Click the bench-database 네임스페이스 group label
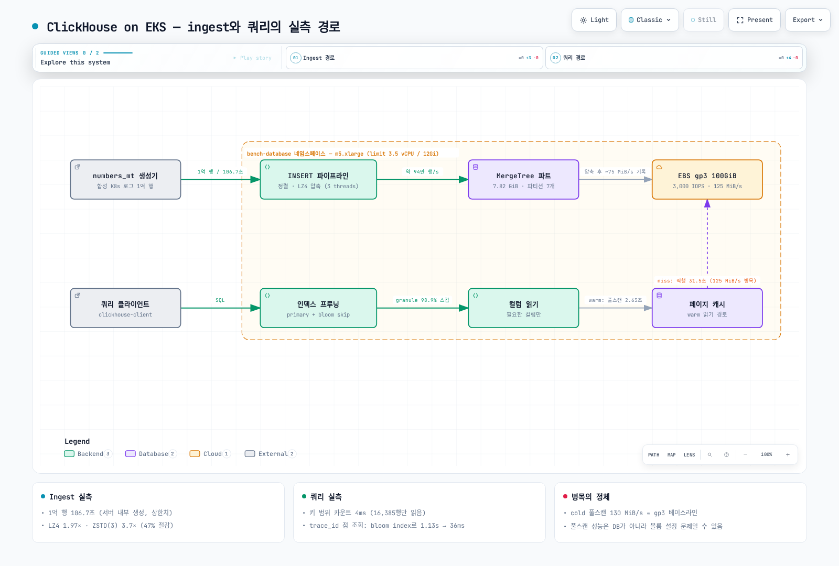The width and height of the screenshot is (839, 566). click(342, 154)
